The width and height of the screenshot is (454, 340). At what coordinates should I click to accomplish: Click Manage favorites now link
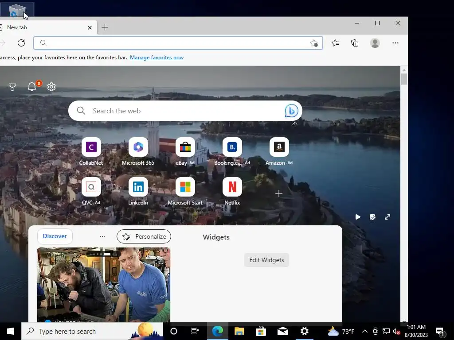click(157, 58)
